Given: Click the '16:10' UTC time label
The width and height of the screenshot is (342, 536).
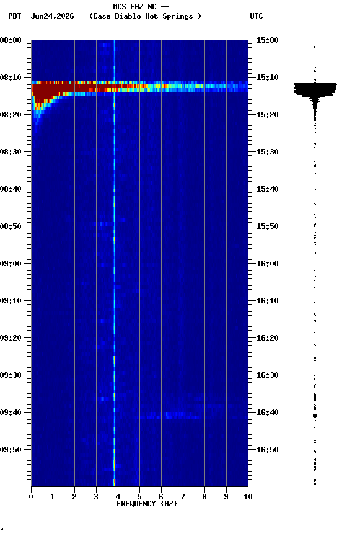Looking at the screenshot, I should pyautogui.click(x=268, y=301).
